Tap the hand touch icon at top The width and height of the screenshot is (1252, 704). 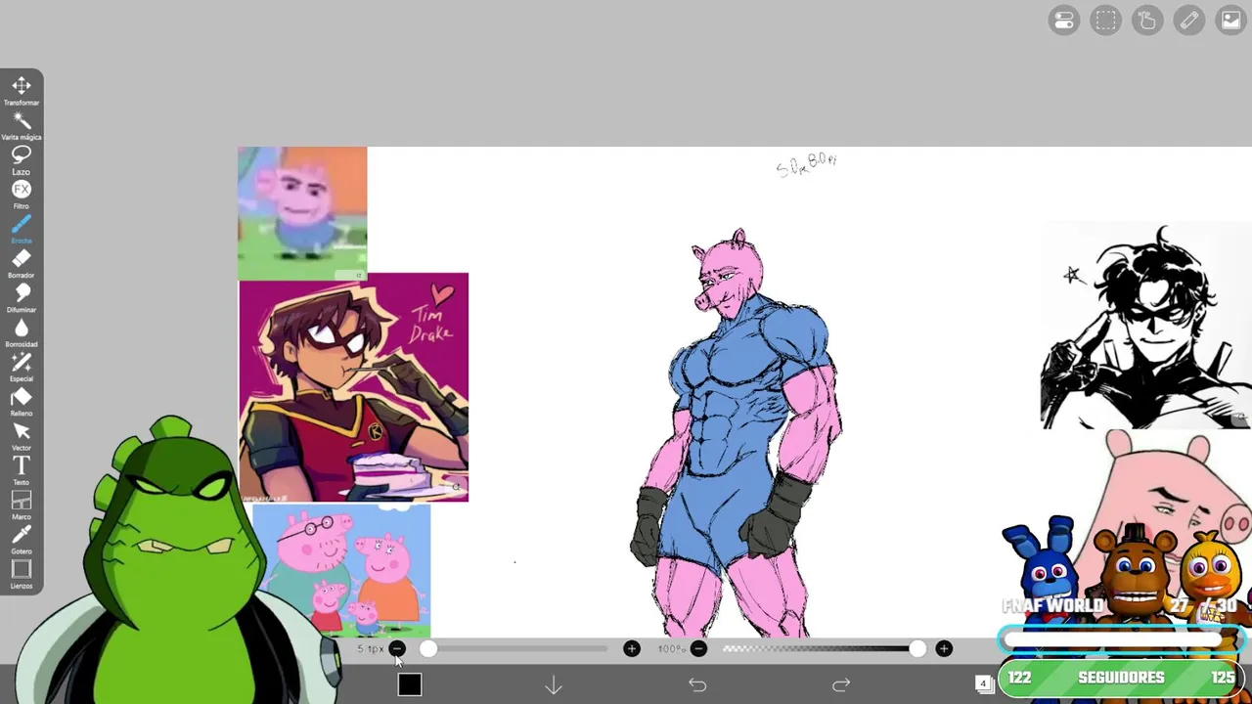1147,21
